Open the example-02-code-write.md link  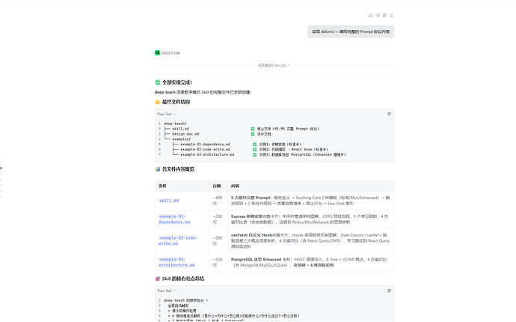coord(178,240)
